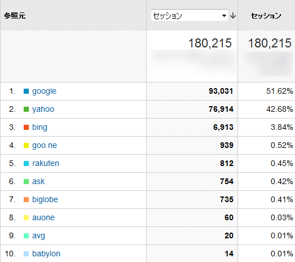295x262 pixels.
Task: Select the 0.41% percentage cell
Action: coord(282,199)
